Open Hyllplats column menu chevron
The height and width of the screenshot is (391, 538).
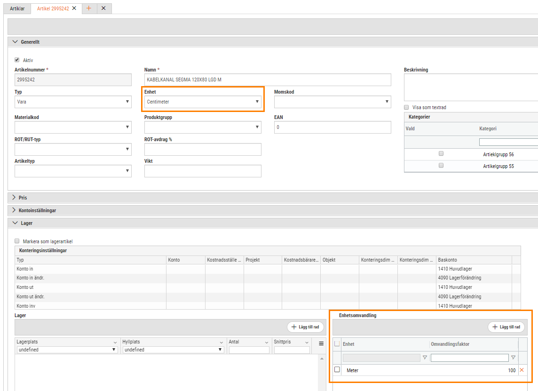[222, 342]
